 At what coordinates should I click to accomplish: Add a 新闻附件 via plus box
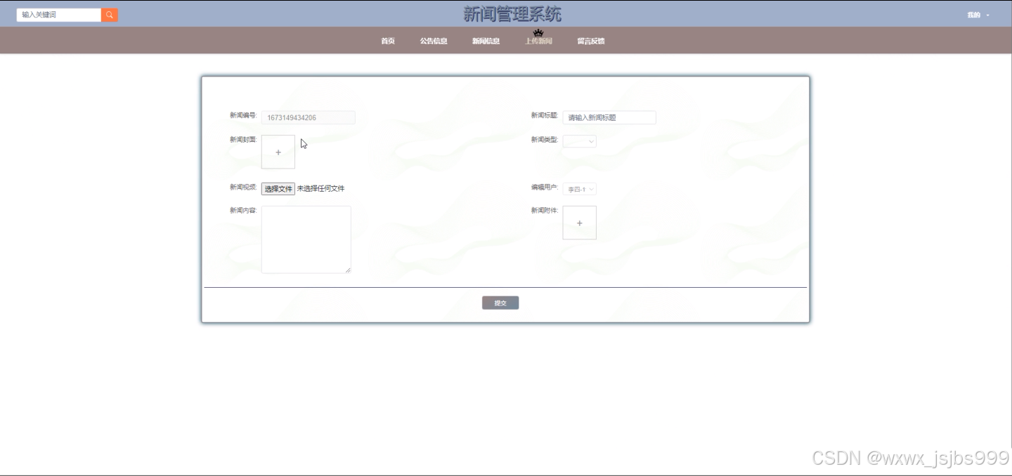[x=580, y=223]
